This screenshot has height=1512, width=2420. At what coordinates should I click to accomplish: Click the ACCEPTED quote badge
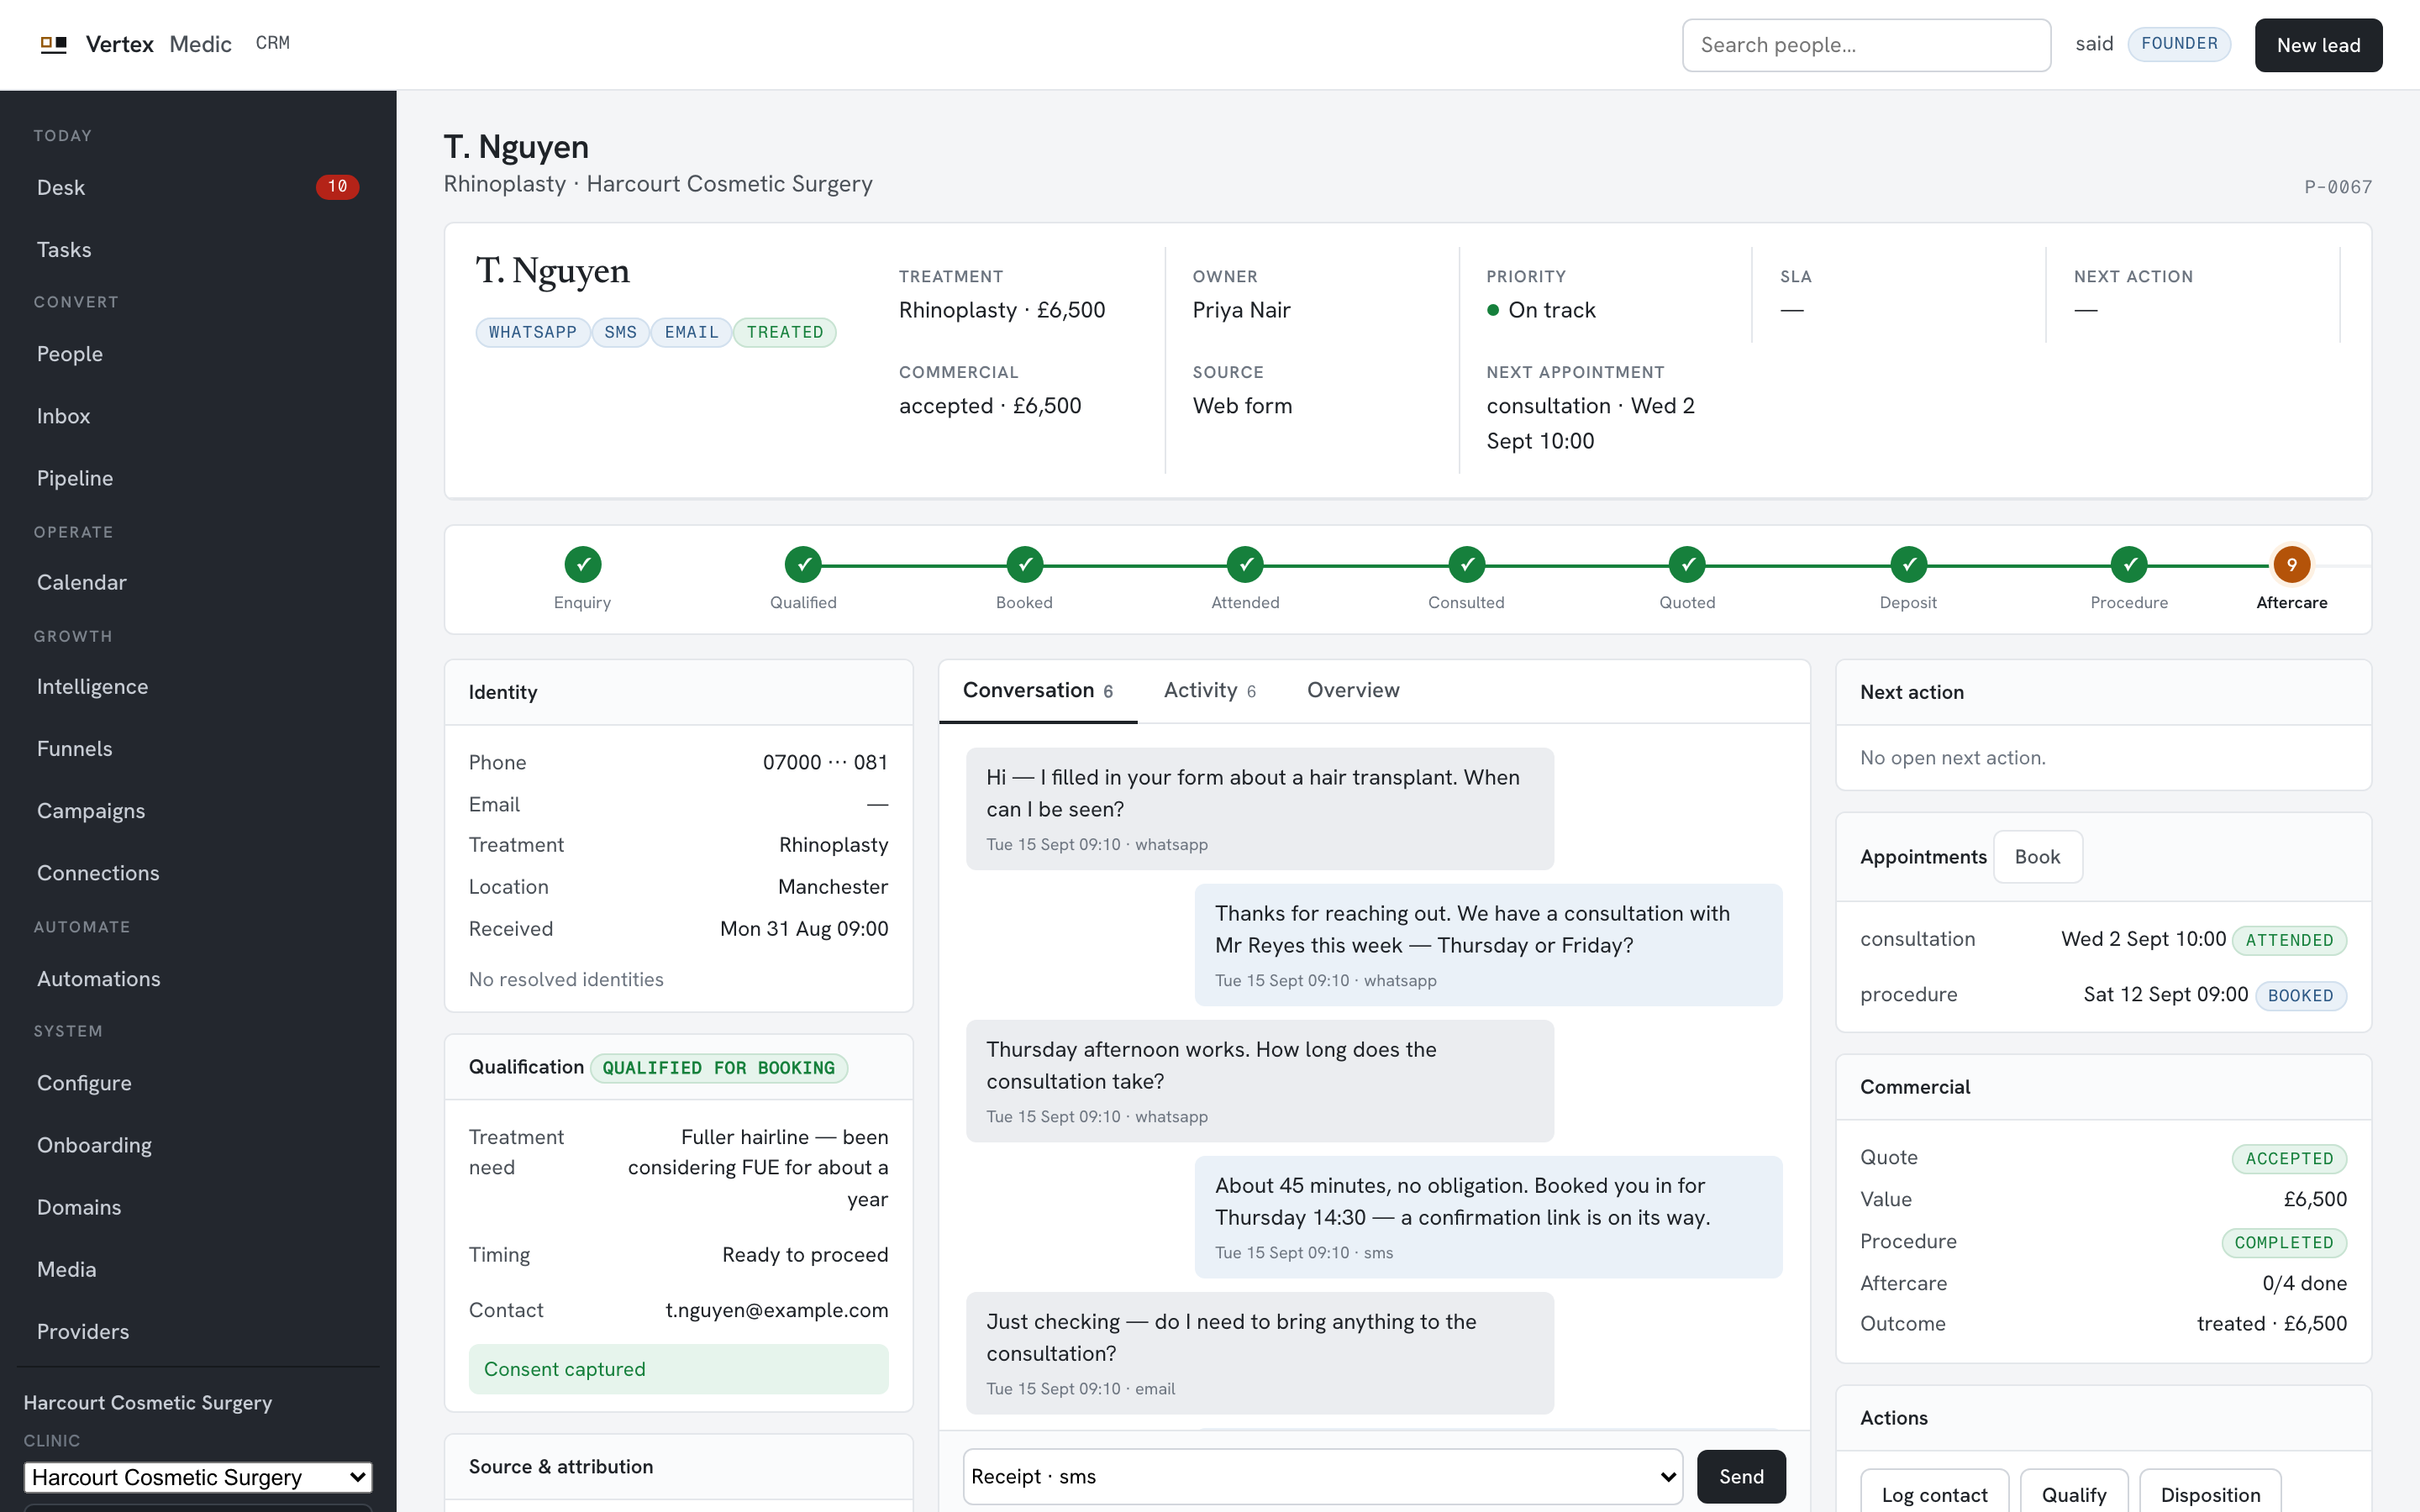pyautogui.click(x=2289, y=1159)
